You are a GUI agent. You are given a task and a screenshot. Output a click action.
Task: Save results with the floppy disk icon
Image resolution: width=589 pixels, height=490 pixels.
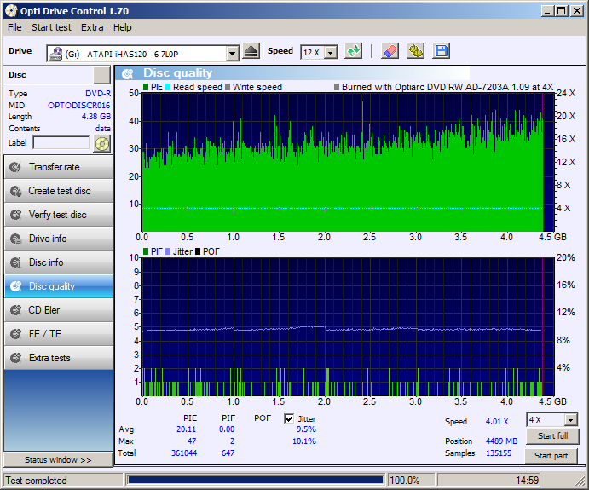pyautogui.click(x=441, y=51)
